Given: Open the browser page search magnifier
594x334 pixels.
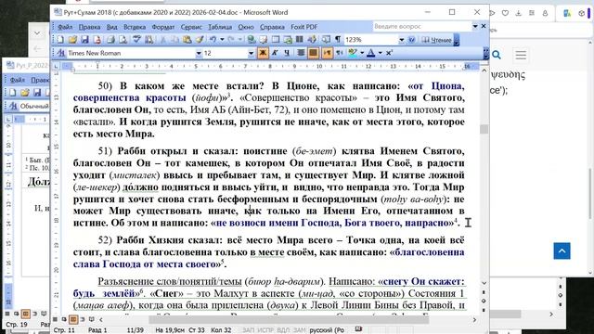Looking at the screenshot, I should (497, 56).
